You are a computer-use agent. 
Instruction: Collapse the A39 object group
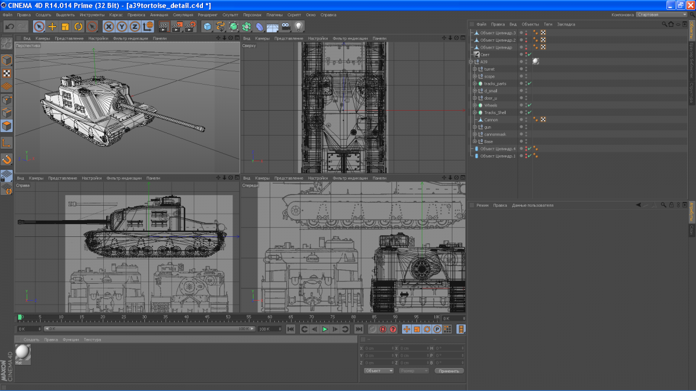point(471,62)
